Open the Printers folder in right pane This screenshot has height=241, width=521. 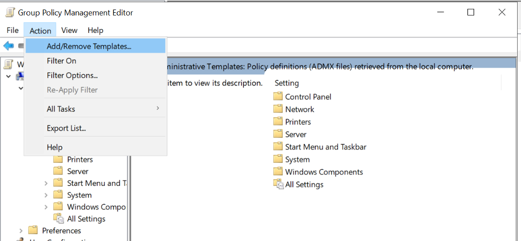tap(292, 122)
